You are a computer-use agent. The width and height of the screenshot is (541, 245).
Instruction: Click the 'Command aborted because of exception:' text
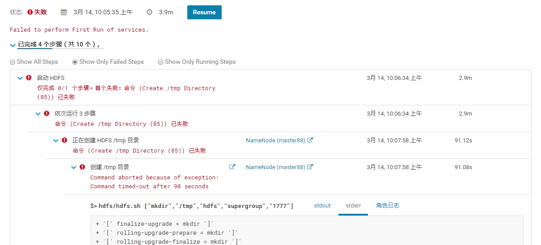tap(155, 178)
